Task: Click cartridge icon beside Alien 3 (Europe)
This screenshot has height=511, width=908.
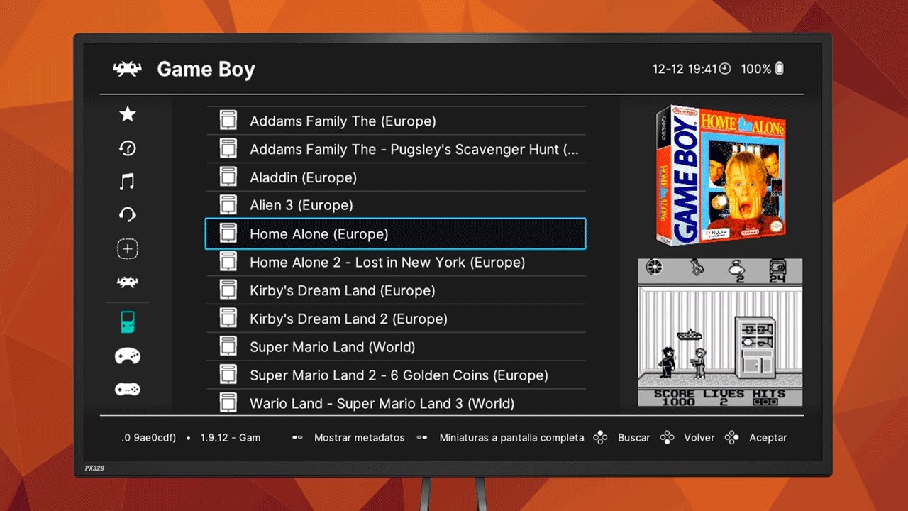Action: click(x=228, y=205)
